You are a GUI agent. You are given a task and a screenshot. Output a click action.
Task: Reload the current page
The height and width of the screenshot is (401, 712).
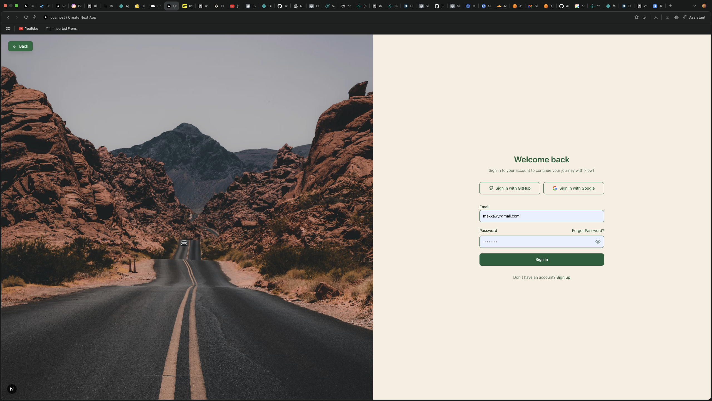pyautogui.click(x=26, y=17)
